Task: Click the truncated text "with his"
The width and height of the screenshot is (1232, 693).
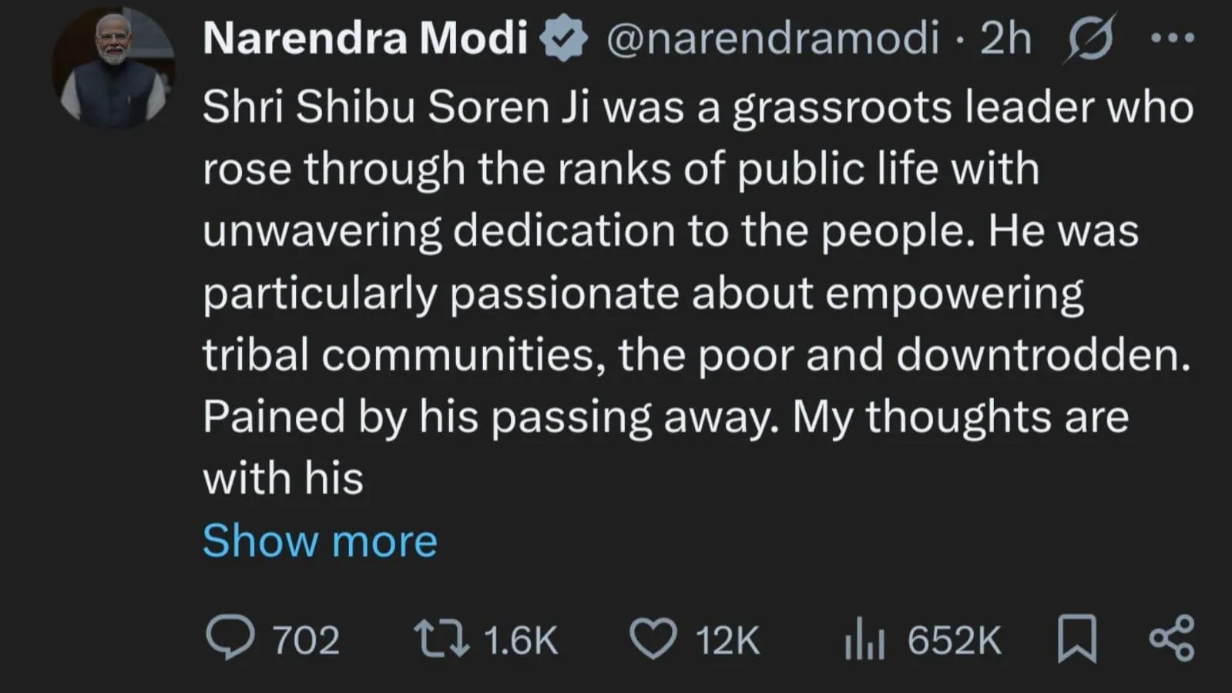Action: pos(283,479)
